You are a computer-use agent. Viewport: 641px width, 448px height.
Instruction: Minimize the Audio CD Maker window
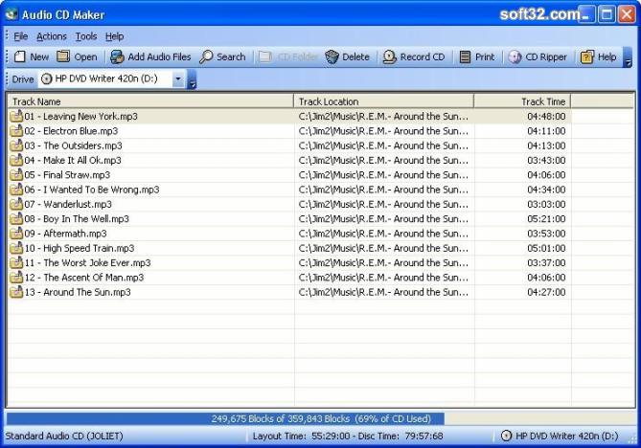(586, 14)
